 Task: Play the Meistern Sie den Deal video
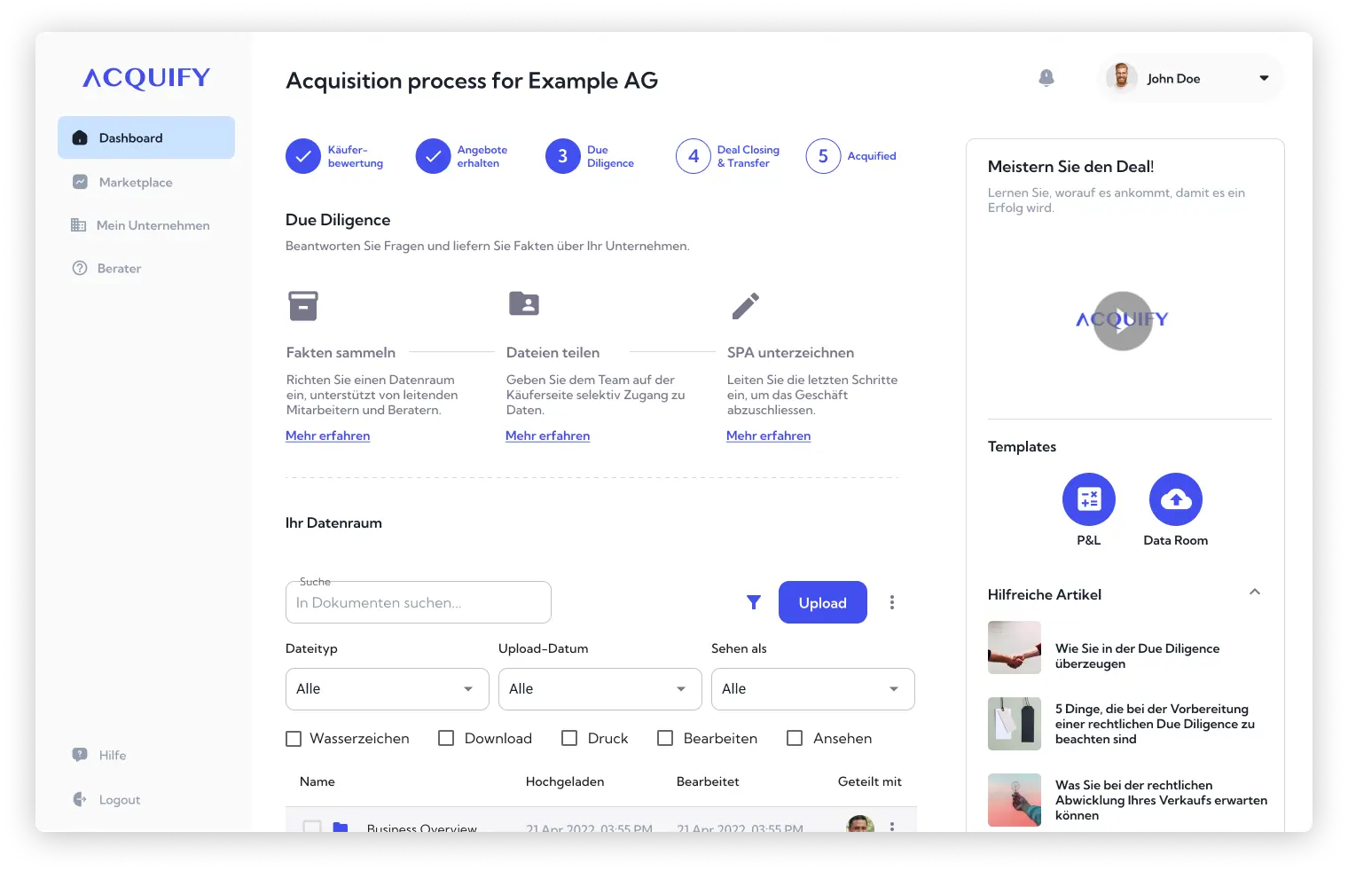click(x=1123, y=321)
